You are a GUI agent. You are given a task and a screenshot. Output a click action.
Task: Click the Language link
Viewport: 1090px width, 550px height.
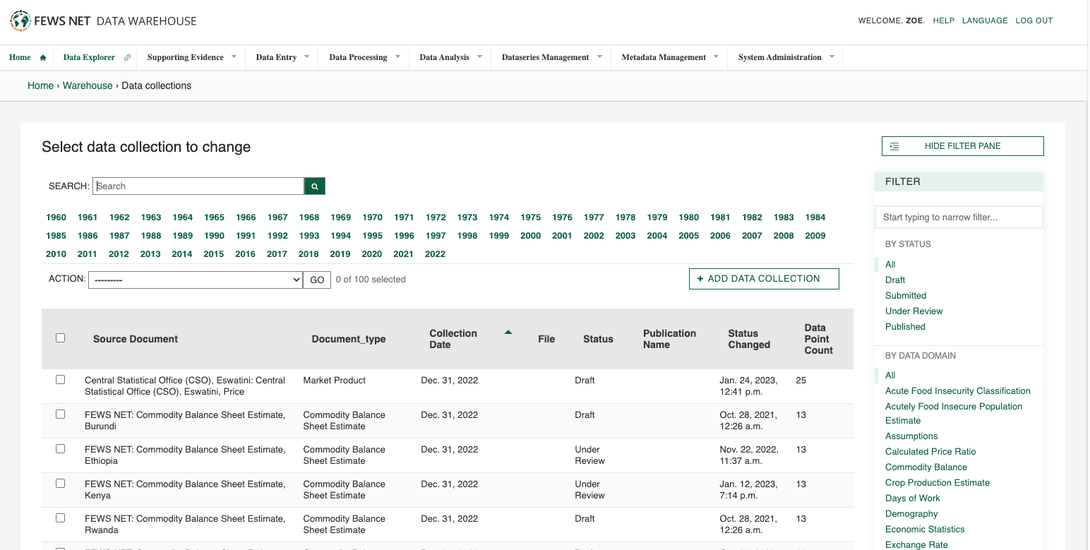[985, 20]
